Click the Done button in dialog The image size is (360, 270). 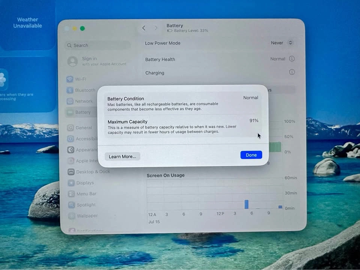[x=251, y=155]
